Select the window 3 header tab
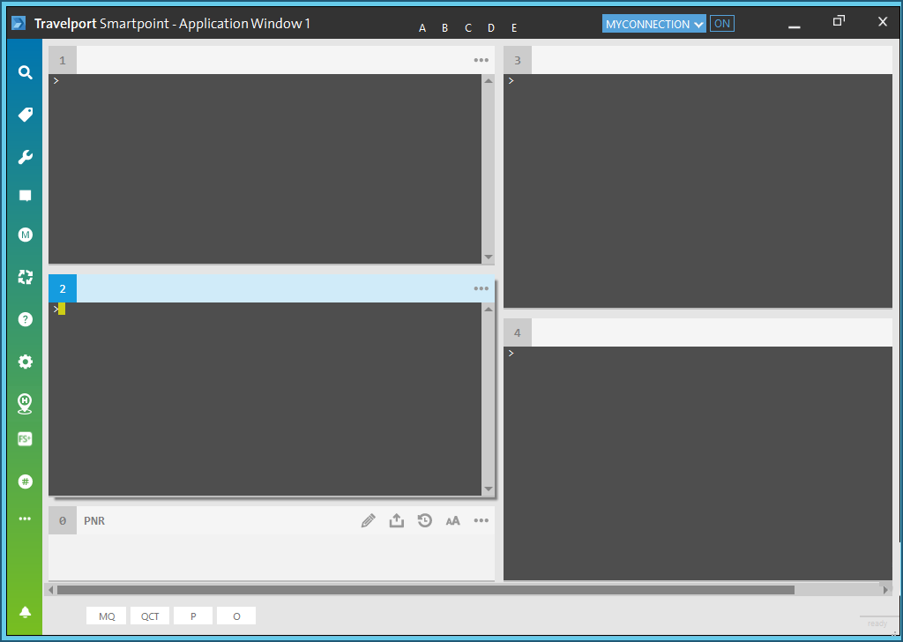This screenshot has height=642, width=903. pos(518,60)
